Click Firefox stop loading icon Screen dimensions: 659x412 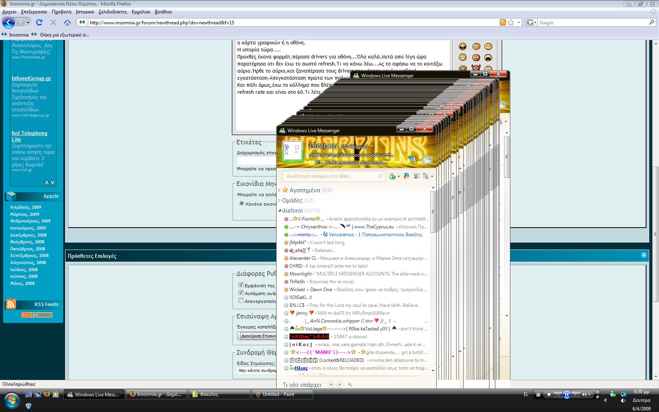53,22
